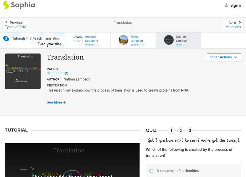Viewport: 246px width, 177px height.
Task: Click the Sophia logo icon
Action: tap(6, 5)
